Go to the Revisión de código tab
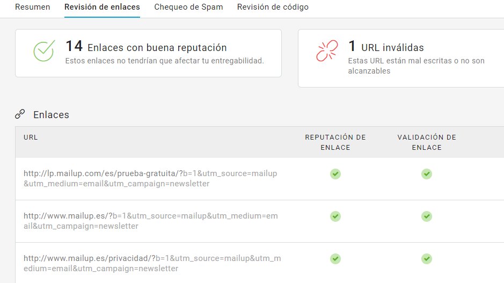Screen dimensions: 504x283 273,7
